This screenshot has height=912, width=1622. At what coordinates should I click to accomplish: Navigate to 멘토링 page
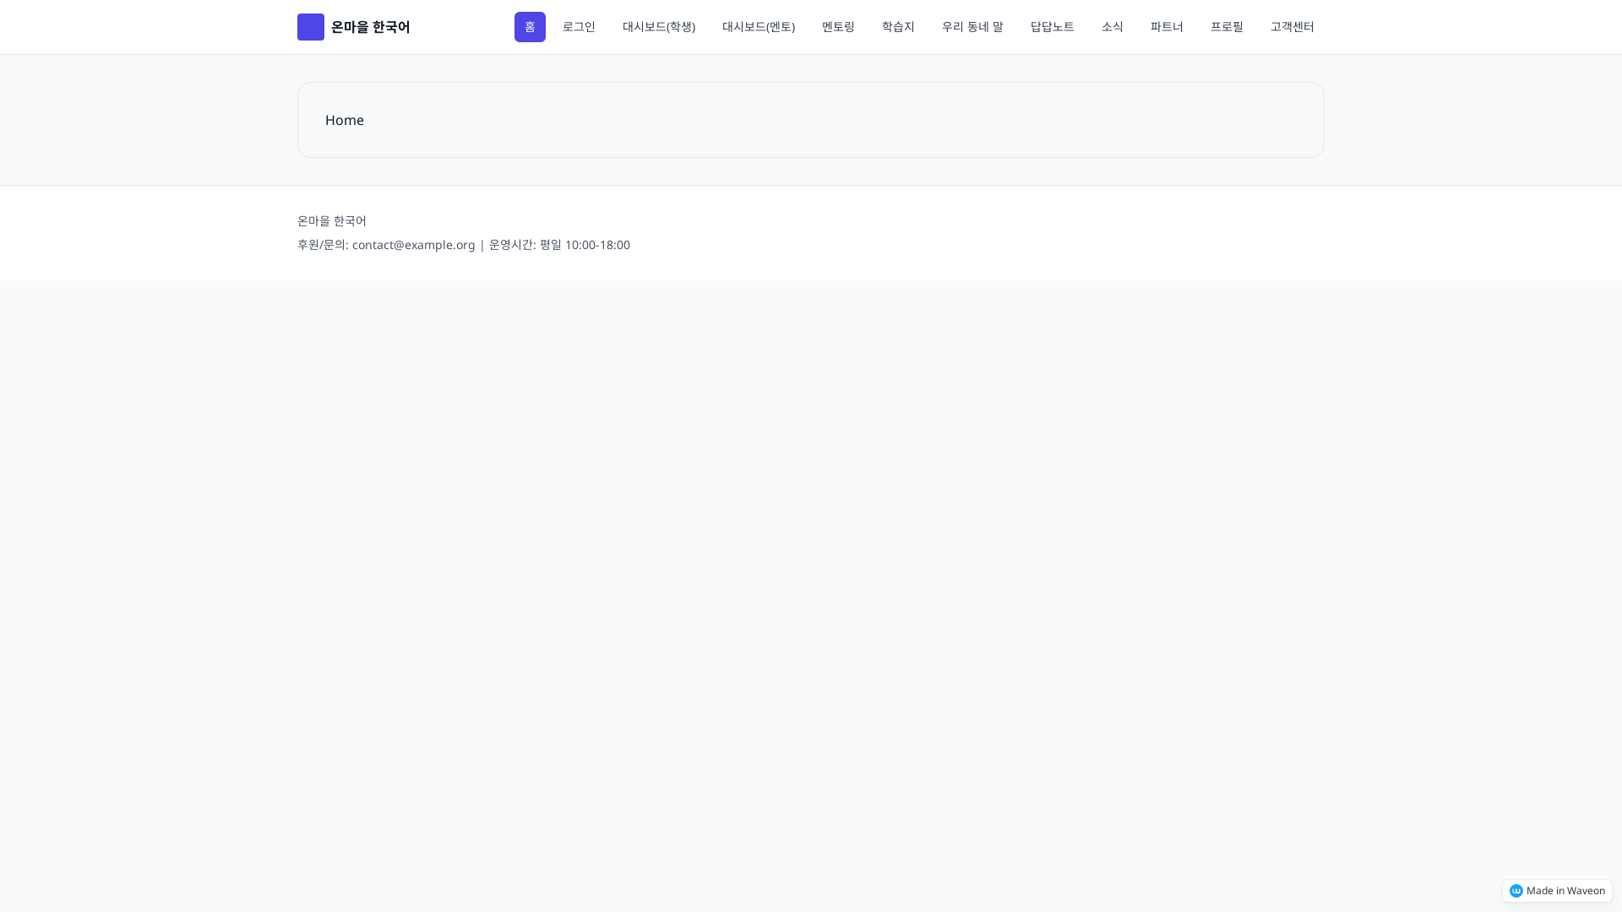[838, 27]
